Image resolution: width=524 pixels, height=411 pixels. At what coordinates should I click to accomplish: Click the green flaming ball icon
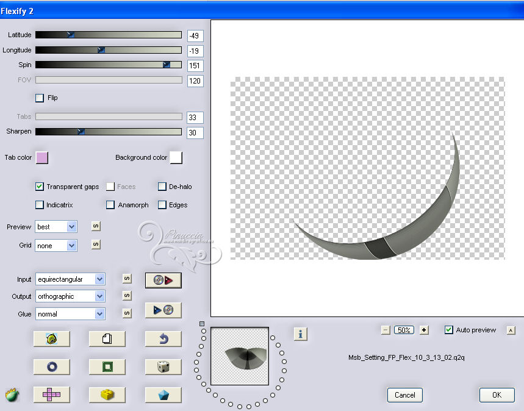pos(12,395)
